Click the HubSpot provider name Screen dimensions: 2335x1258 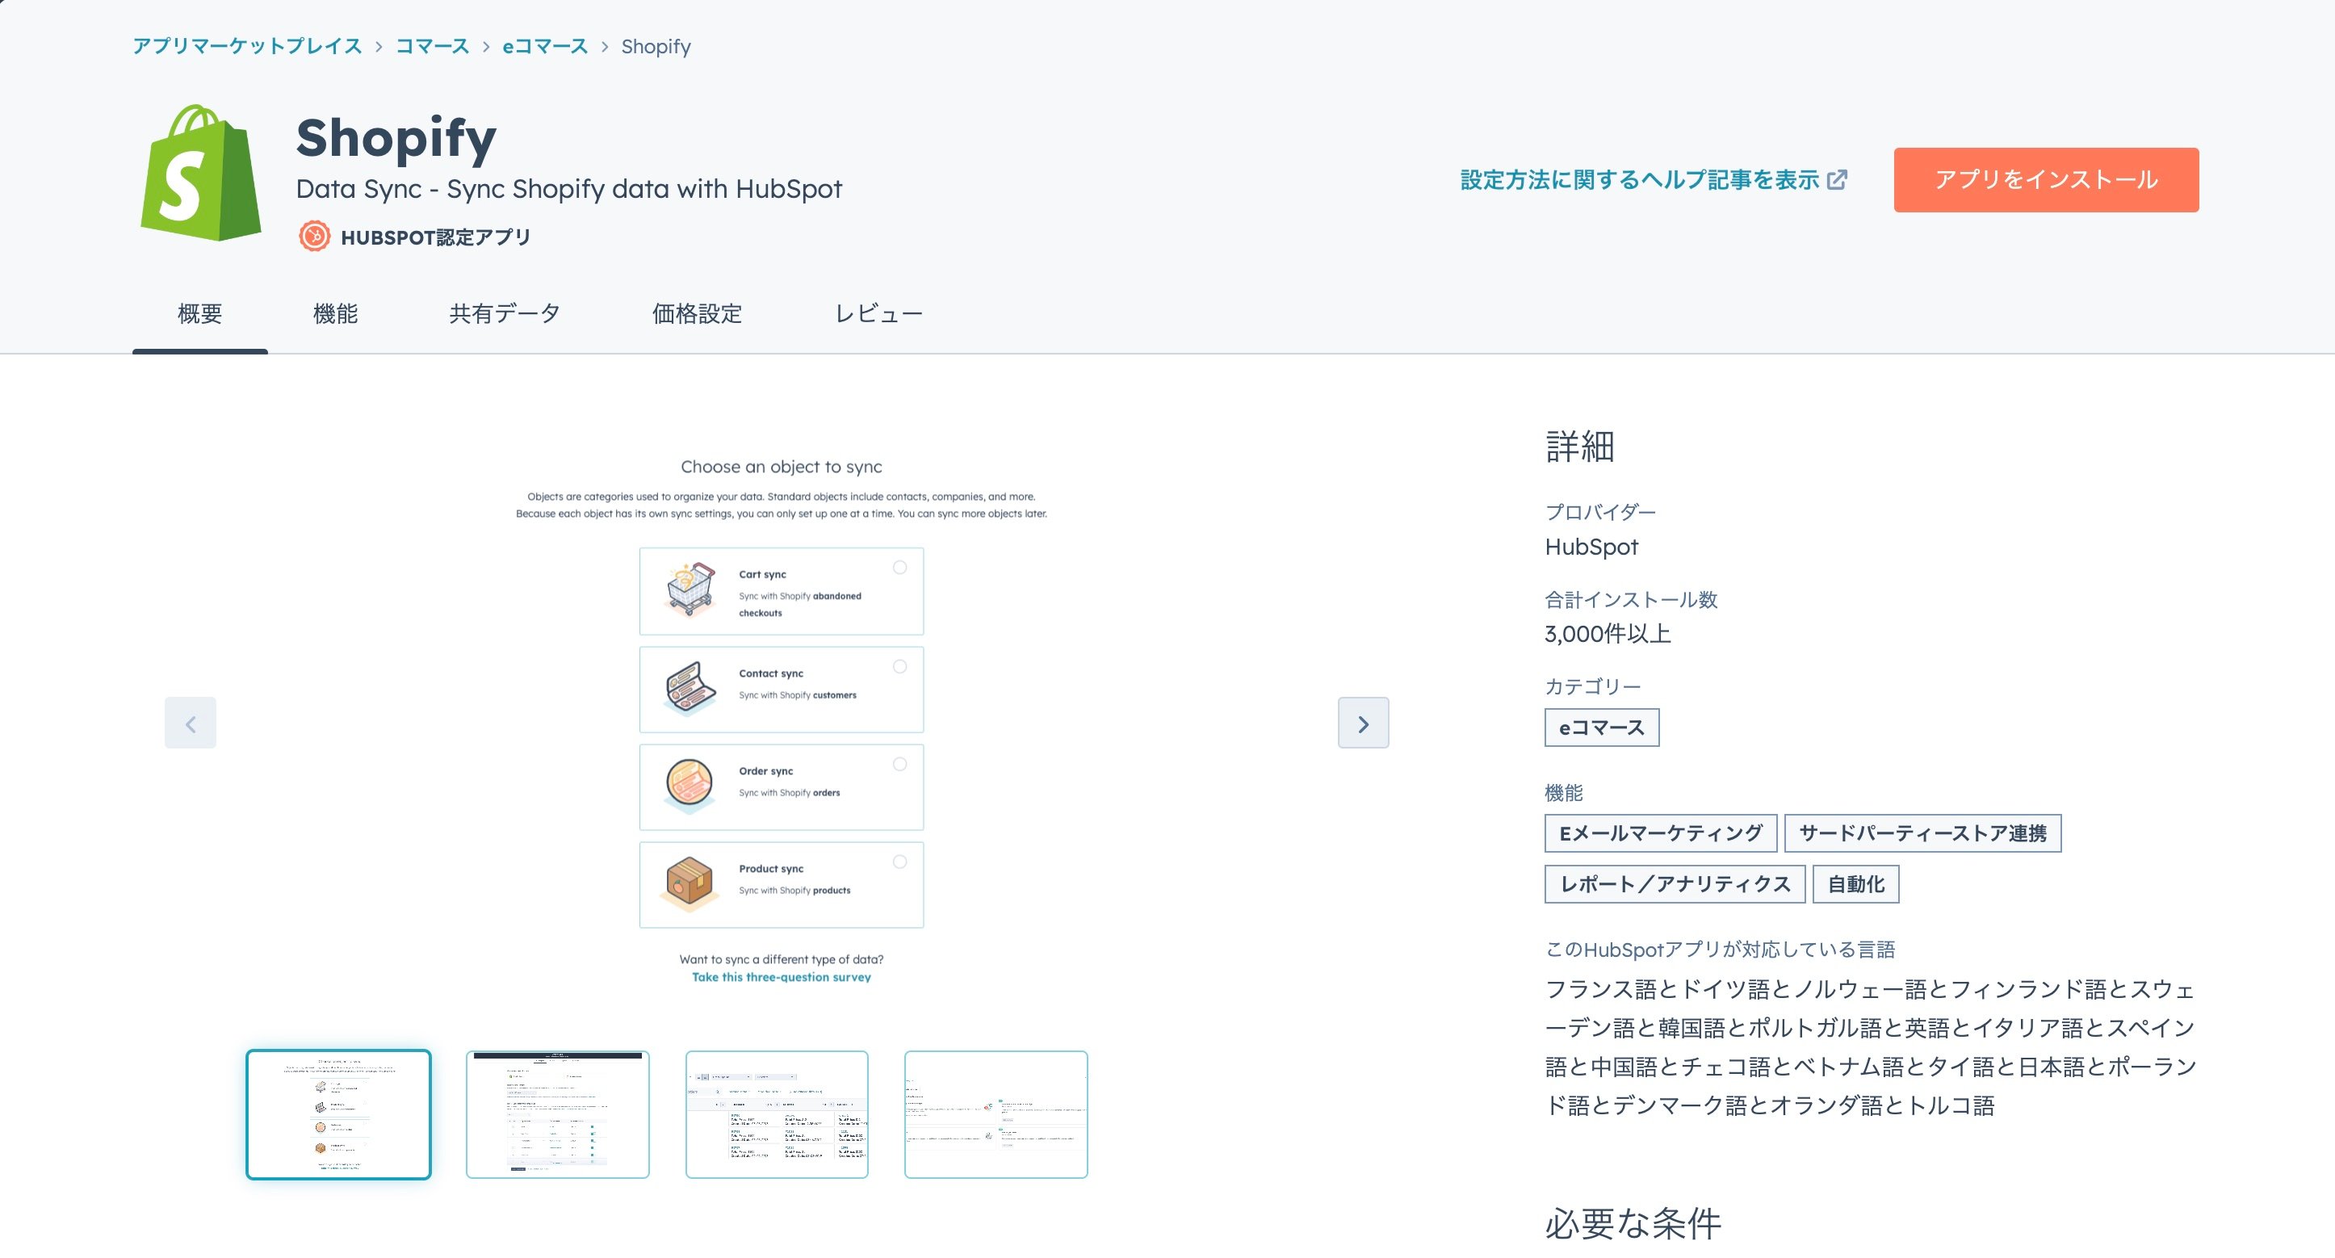pos(1591,547)
